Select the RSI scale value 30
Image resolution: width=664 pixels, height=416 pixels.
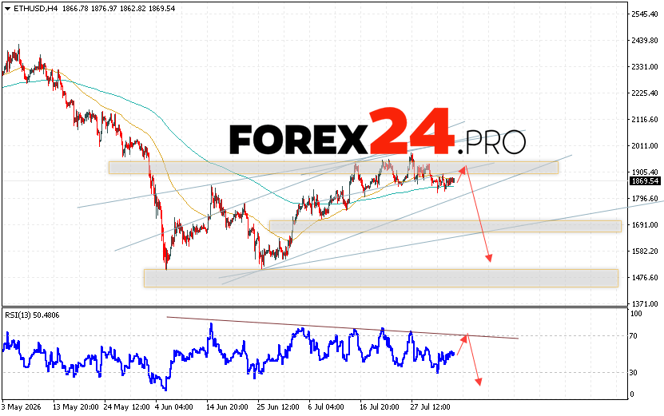click(634, 373)
